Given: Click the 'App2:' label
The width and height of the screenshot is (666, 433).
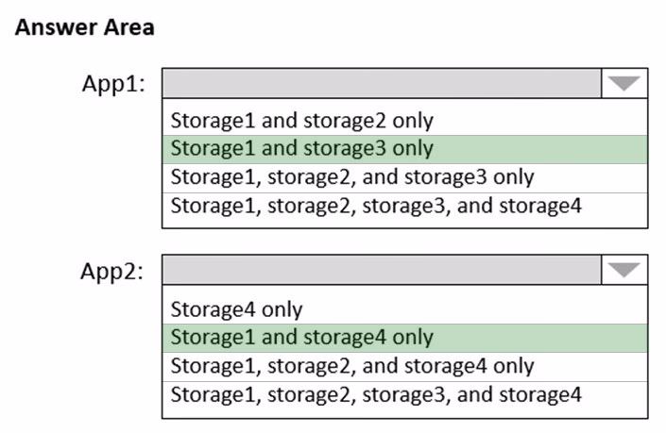Looking at the screenshot, I should coord(112,271).
